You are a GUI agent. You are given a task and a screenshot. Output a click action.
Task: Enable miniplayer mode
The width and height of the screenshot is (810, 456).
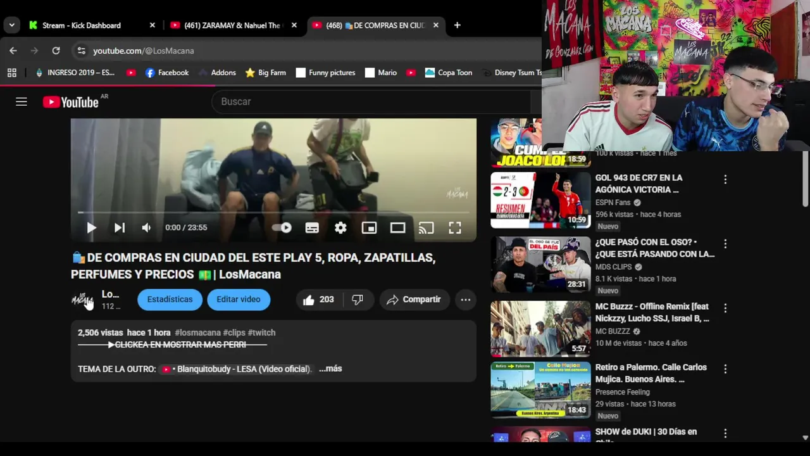[369, 228]
